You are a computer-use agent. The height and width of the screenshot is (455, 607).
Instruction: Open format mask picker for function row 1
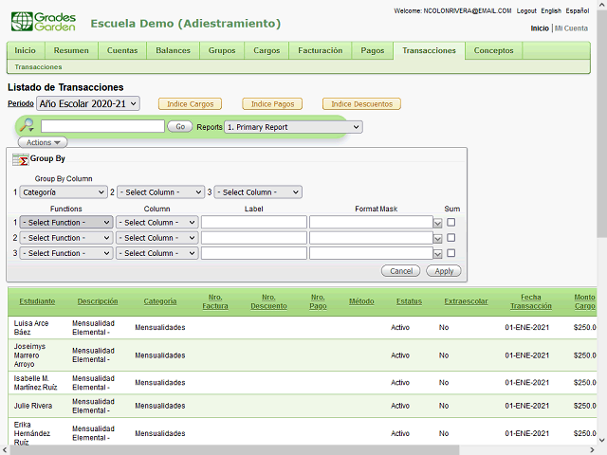click(x=437, y=224)
